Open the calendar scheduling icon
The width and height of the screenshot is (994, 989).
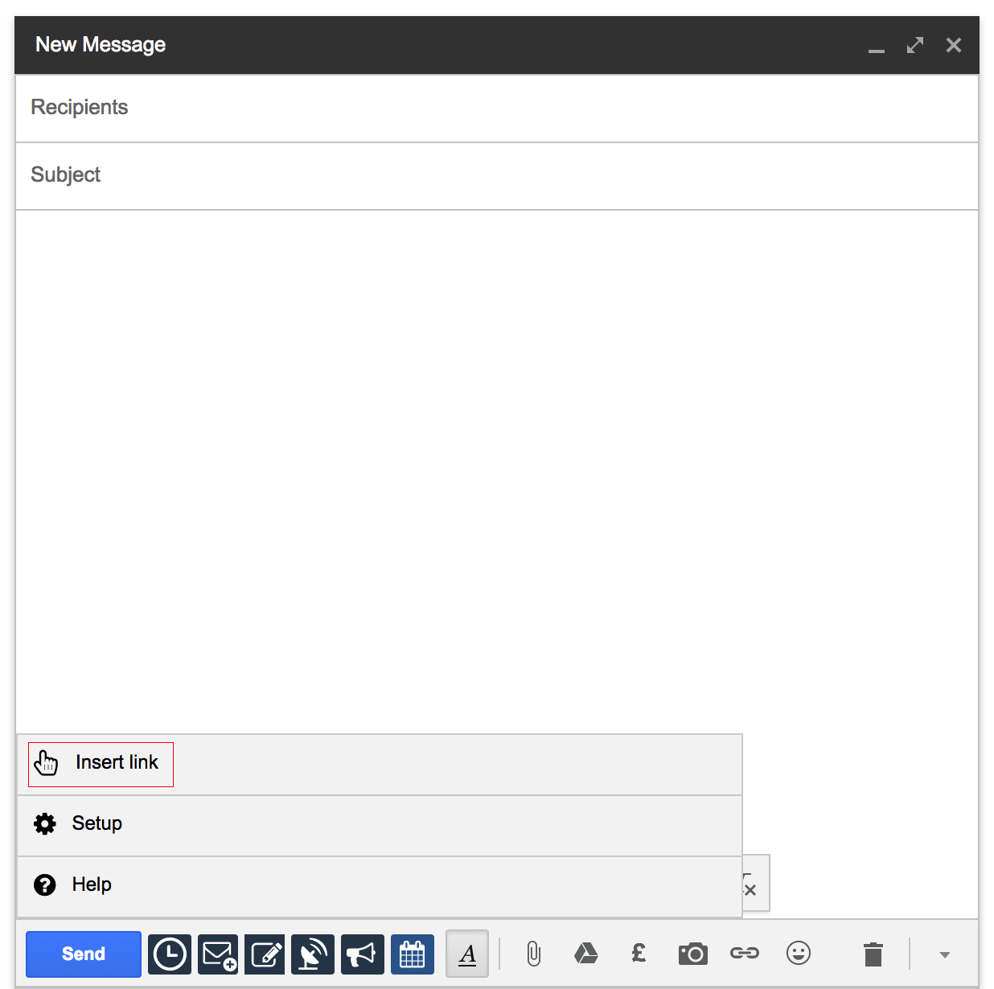(412, 954)
